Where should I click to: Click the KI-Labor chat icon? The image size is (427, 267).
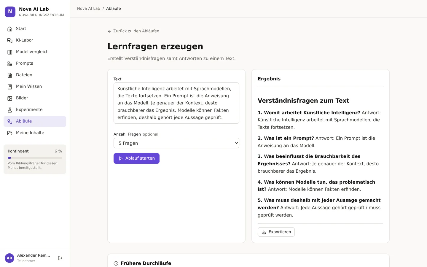point(10,40)
